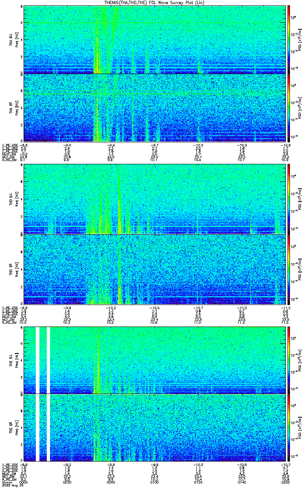
Task: Click the THEMIS FGL Wave Survey Plot title
Action: tap(155, 2)
